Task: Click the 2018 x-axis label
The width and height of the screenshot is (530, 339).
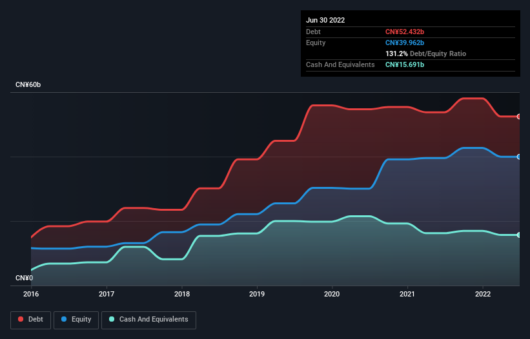Action: 182,294
